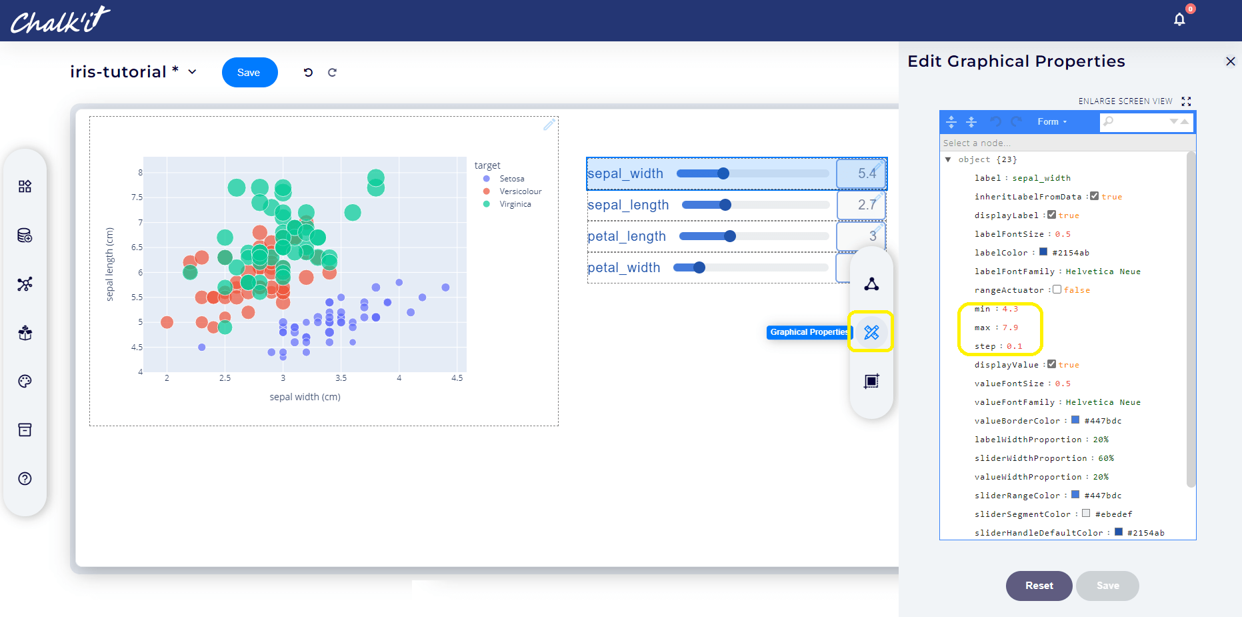Click the Reset button
Viewport: 1242px width, 617px height.
click(1039, 586)
